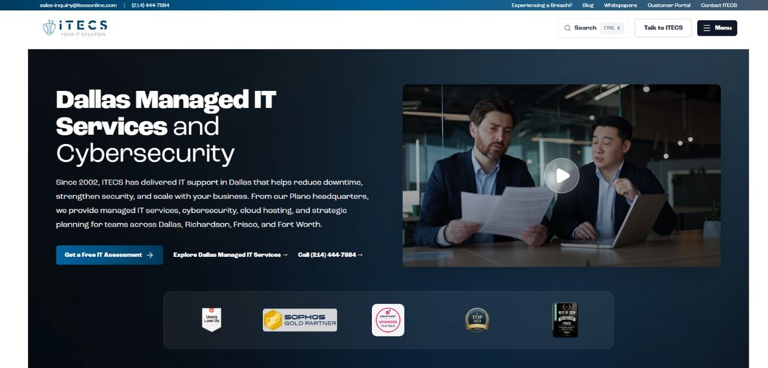Click paragraph text starting 'Since 2002, ITECS'
Screen dimensions: 768x368
[x=212, y=203]
